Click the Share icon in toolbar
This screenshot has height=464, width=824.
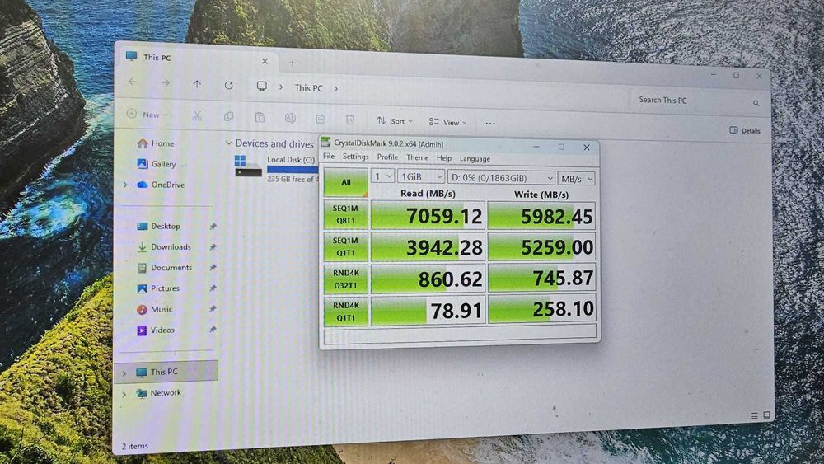321,120
